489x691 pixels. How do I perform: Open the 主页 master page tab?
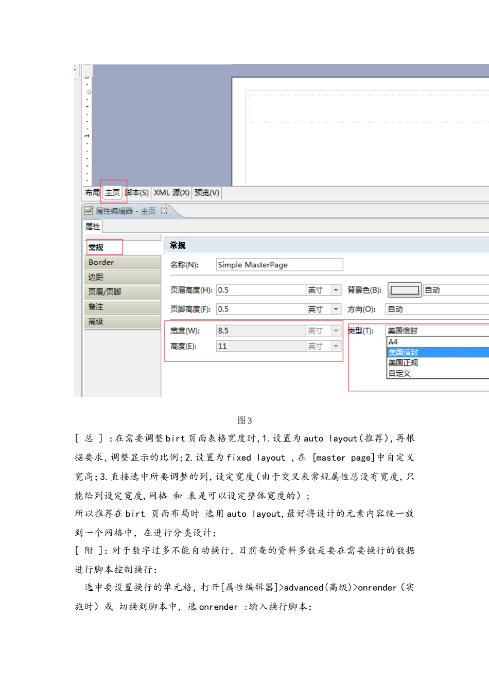coord(112,193)
